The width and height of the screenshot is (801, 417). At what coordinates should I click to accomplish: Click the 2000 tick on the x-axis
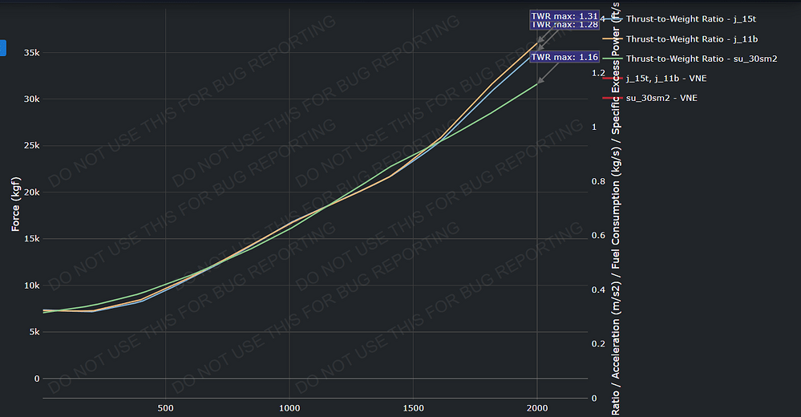coord(537,407)
